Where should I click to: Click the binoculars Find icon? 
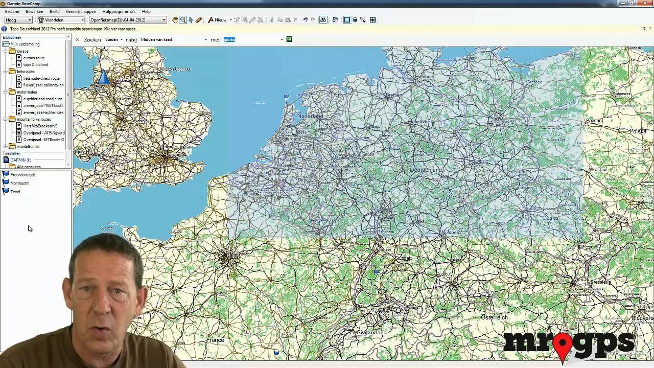tap(323, 20)
